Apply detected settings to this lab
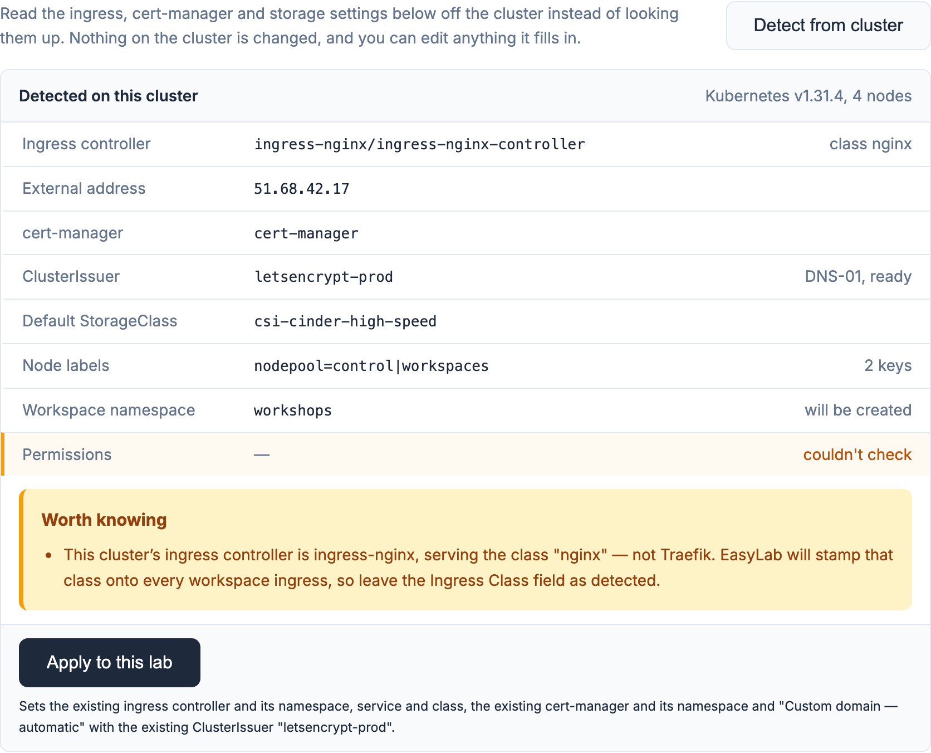Viewport: 931px width, 753px height. pyautogui.click(x=110, y=662)
